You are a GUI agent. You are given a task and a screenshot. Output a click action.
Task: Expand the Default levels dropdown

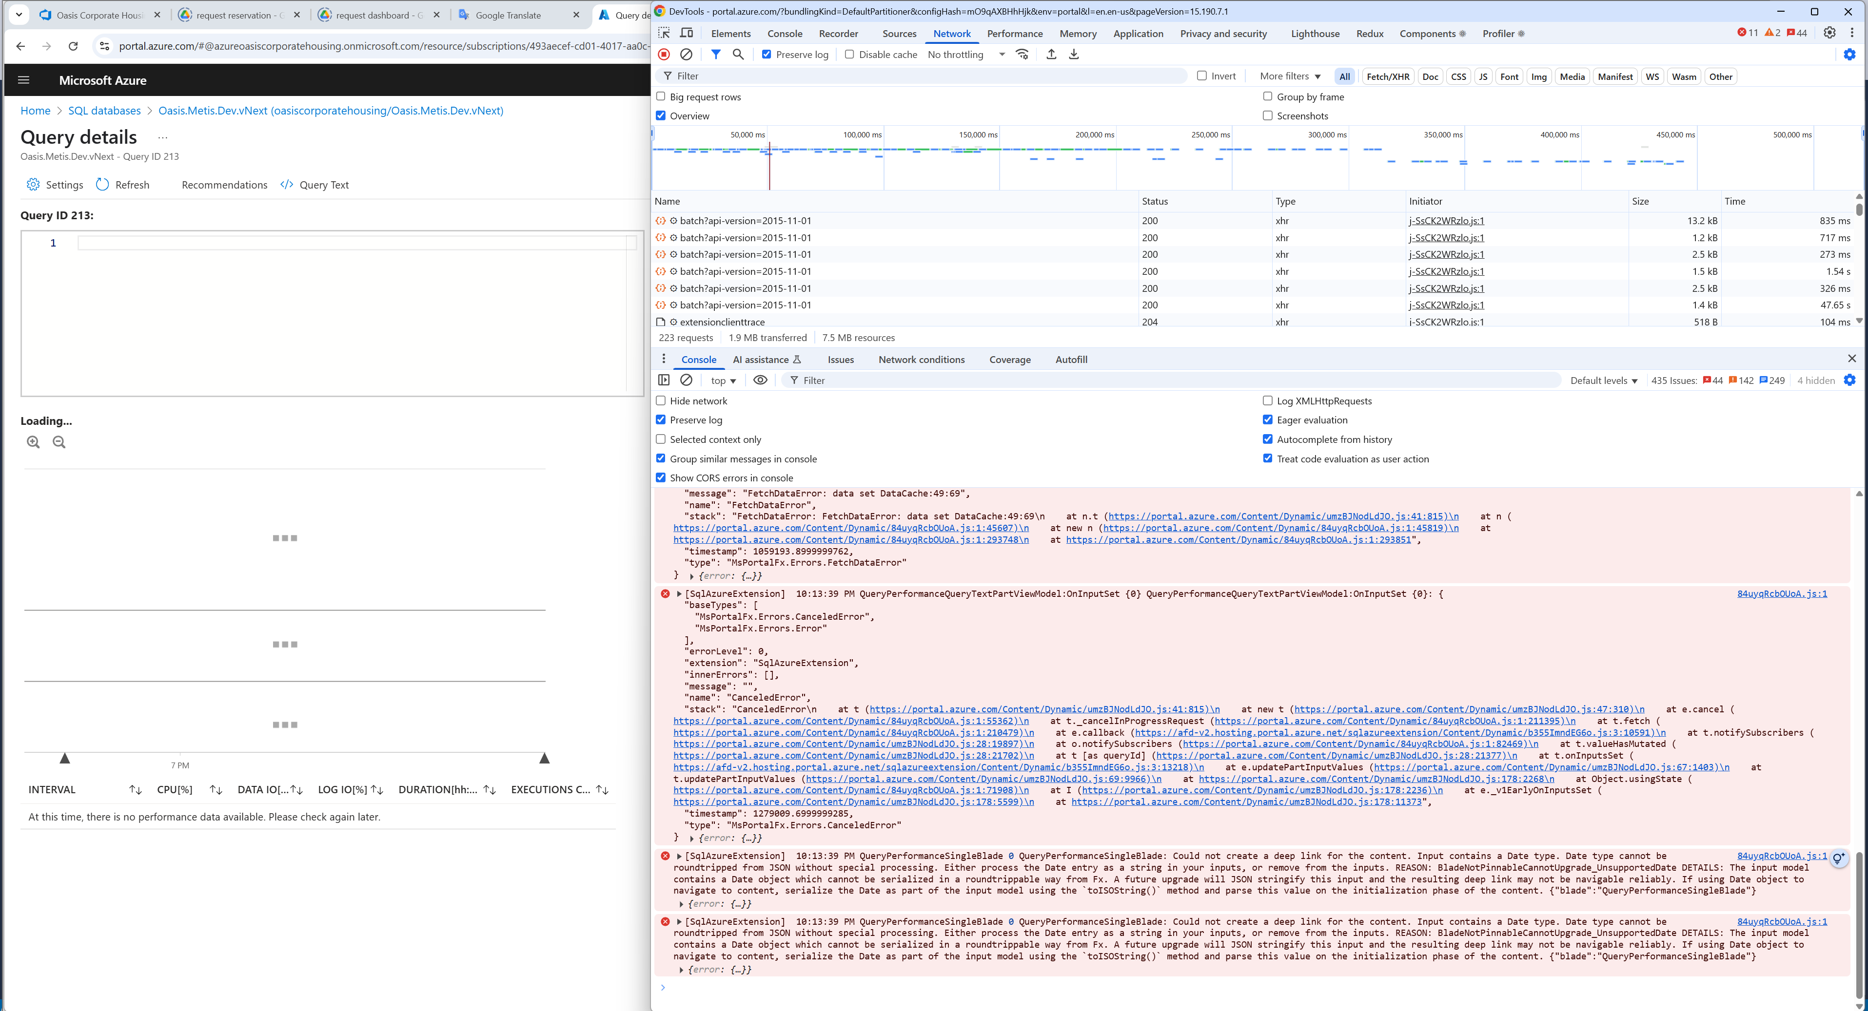coord(1603,381)
